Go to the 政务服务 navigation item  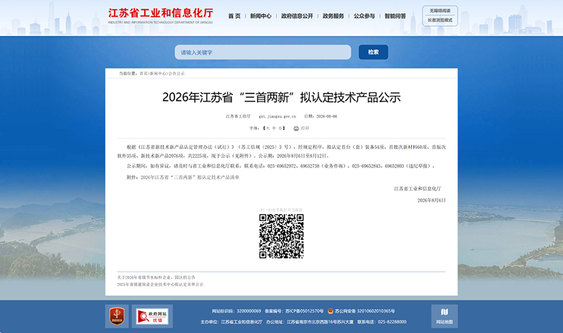pyautogui.click(x=333, y=16)
